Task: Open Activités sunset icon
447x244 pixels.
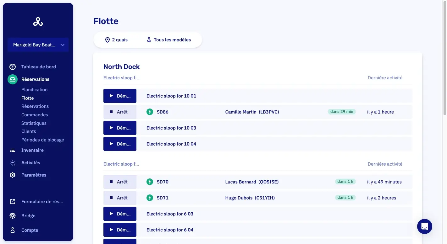Action: (13, 163)
